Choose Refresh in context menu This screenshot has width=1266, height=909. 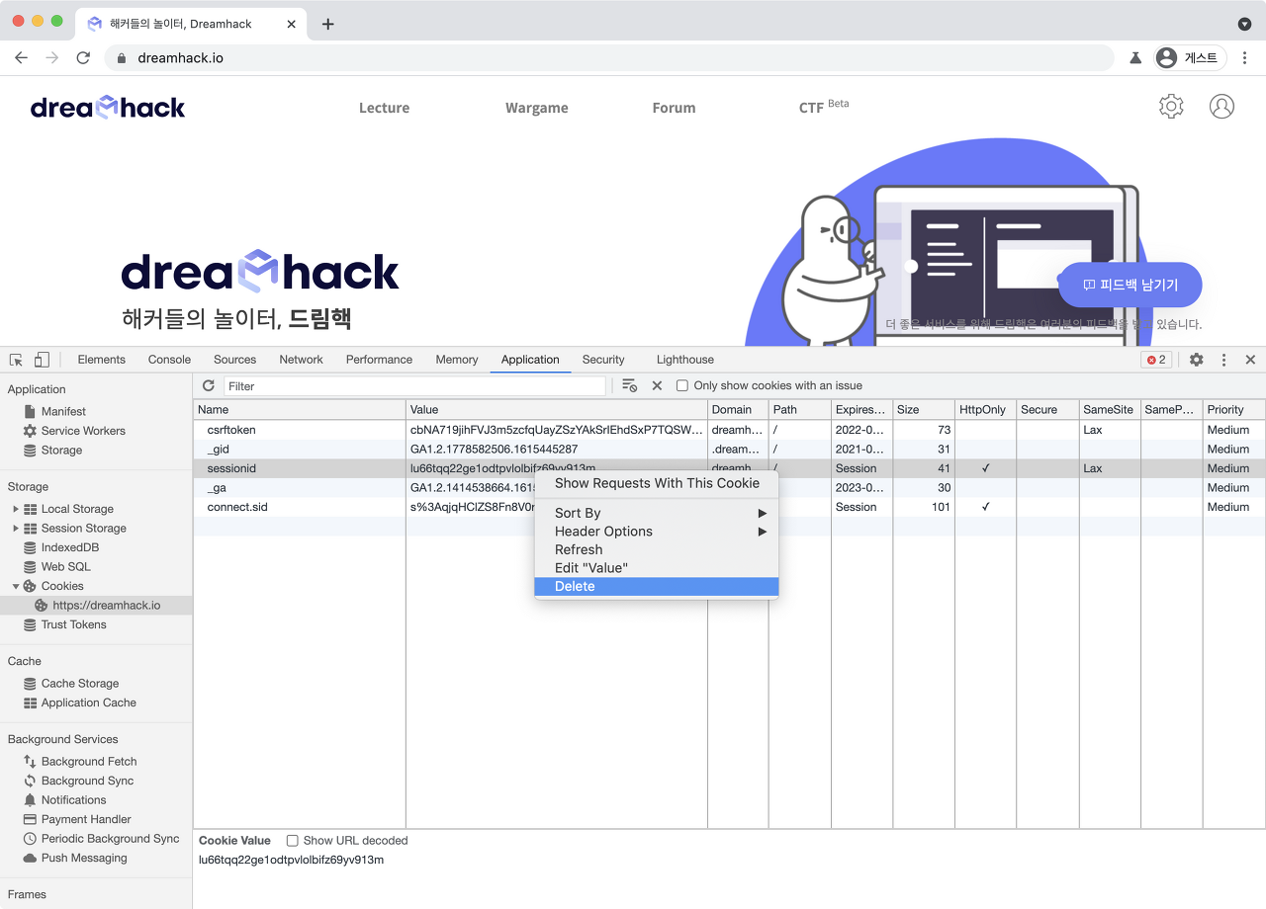(657, 549)
